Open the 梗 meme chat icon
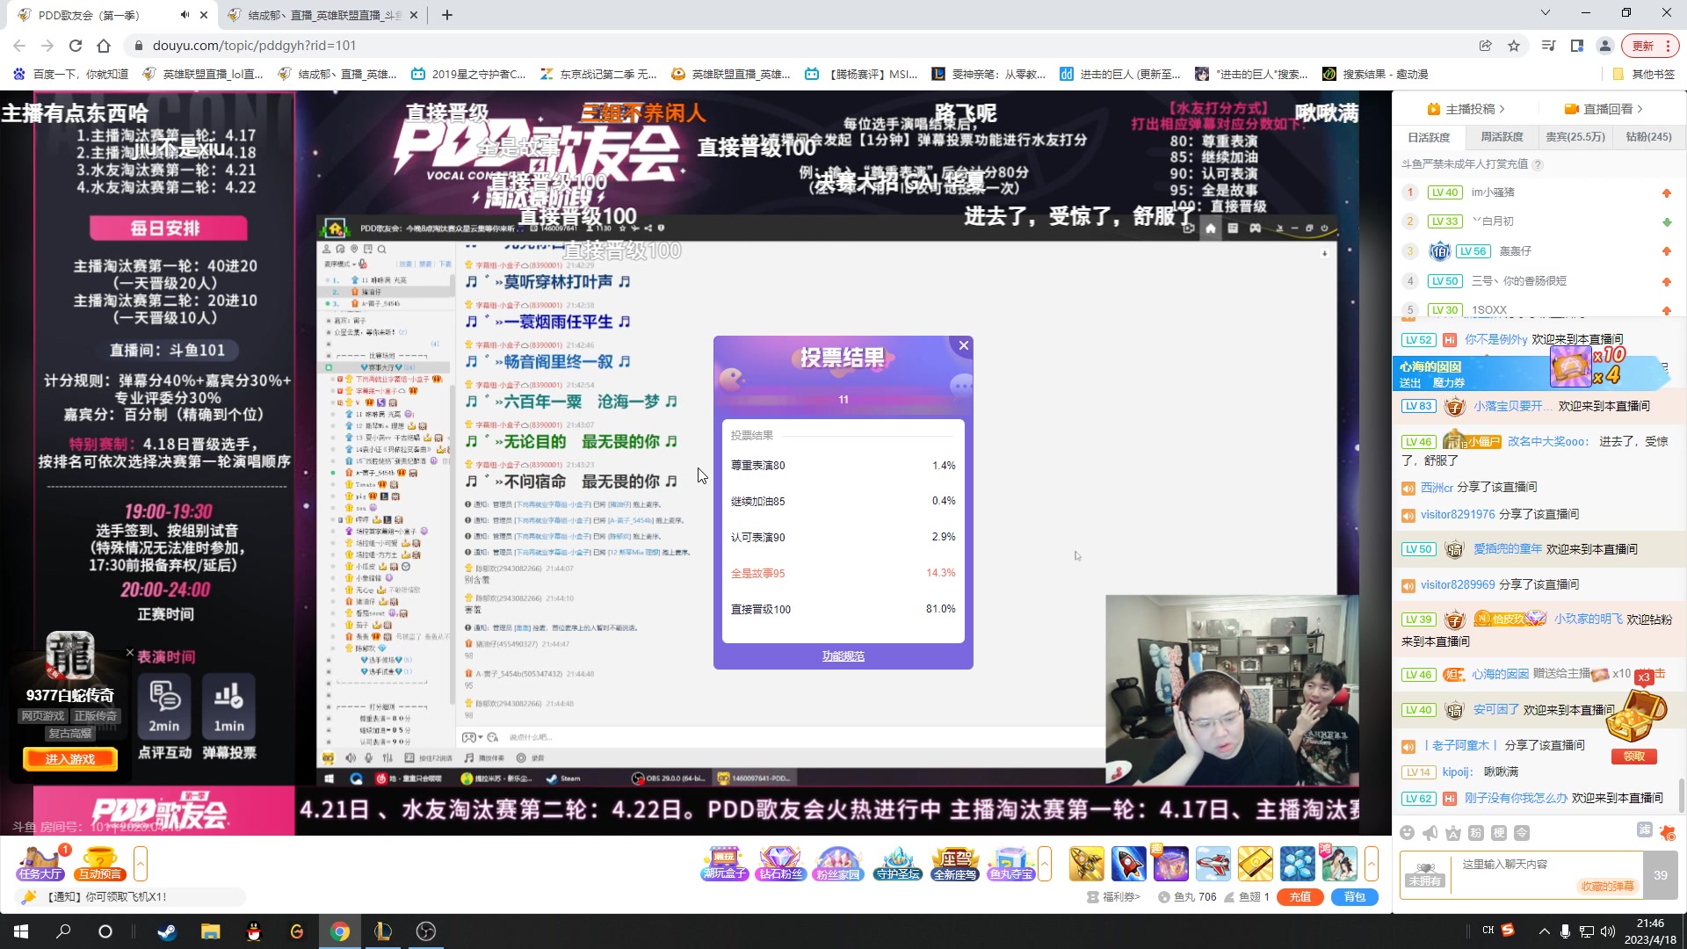 pos(1501,833)
